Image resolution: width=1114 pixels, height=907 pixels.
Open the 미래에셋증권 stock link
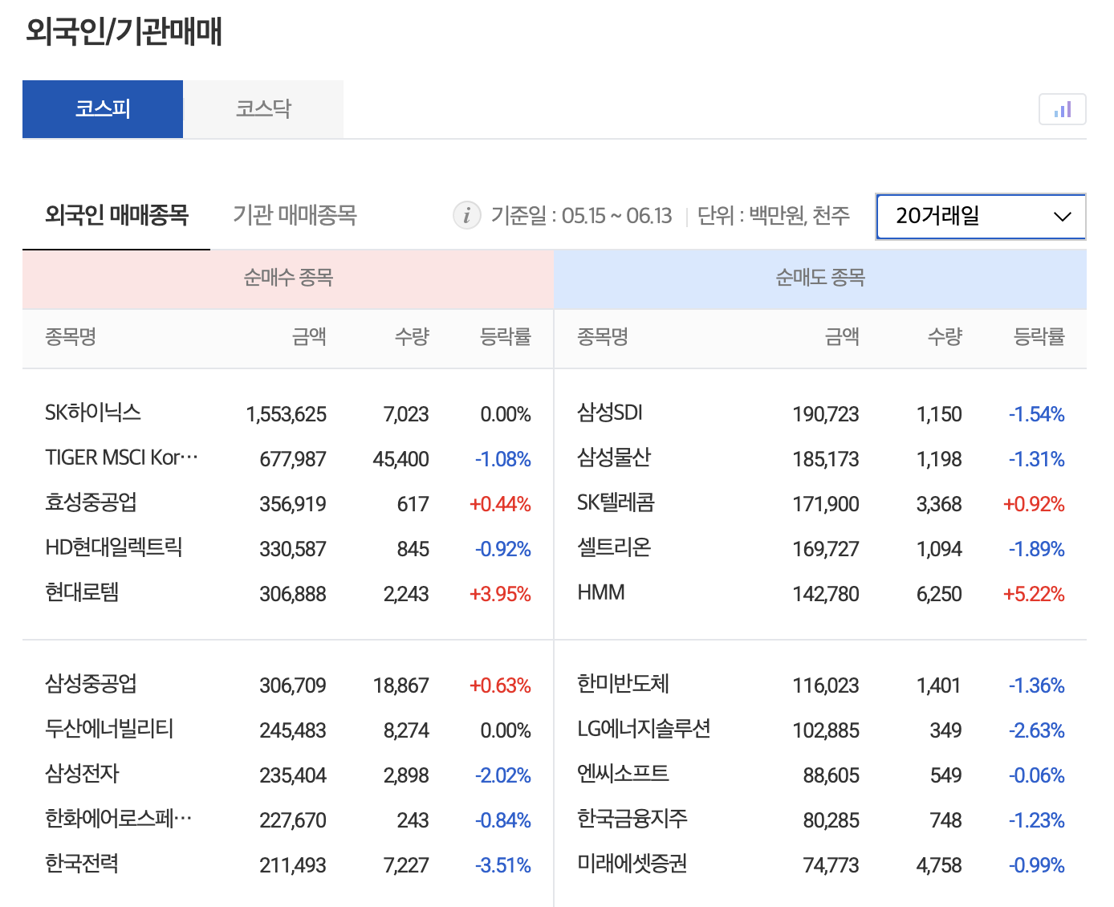coord(632,864)
